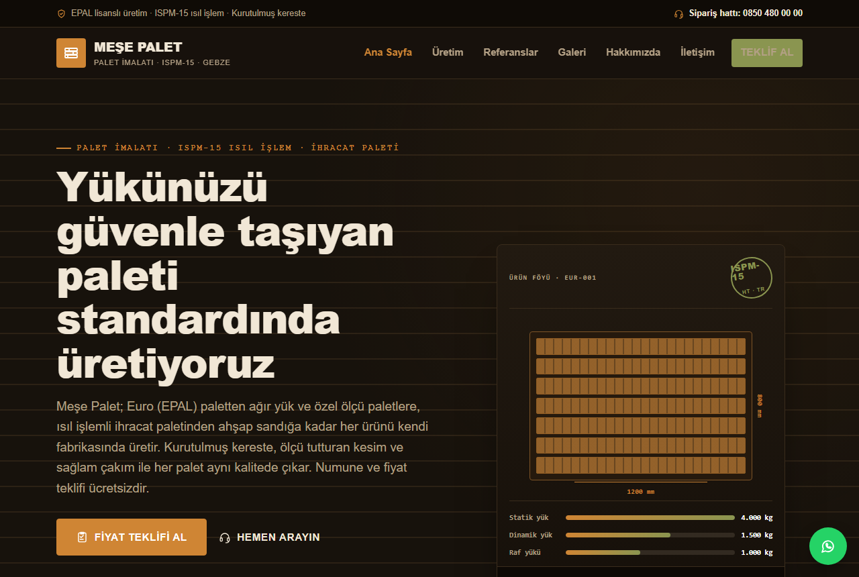This screenshot has width=859, height=577.
Task: Click the Statik yük label
Action: click(529, 517)
